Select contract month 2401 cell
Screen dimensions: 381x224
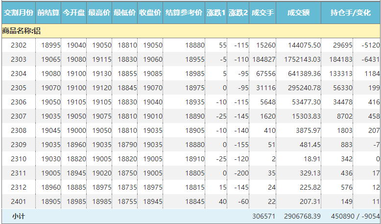18,201
